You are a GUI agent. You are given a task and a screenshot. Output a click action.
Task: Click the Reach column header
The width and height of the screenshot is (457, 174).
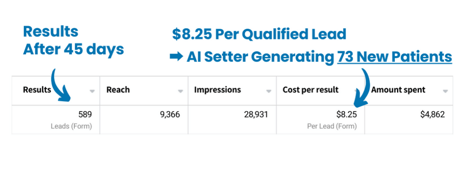118,90
